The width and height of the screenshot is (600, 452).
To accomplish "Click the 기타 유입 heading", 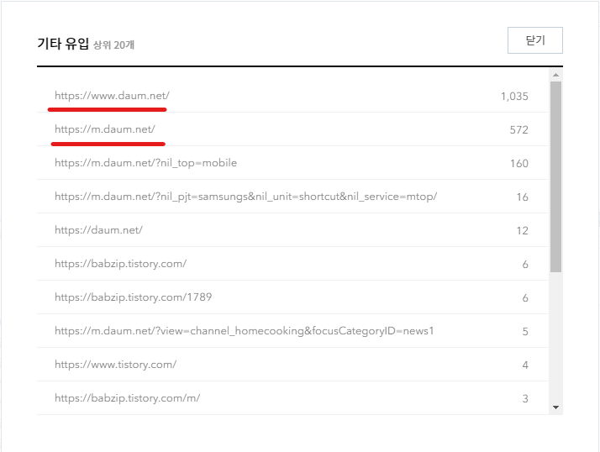I will tap(63, 43).
